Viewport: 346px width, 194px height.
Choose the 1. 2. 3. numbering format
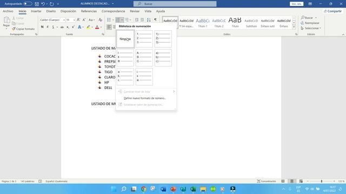tap(144, 39)
